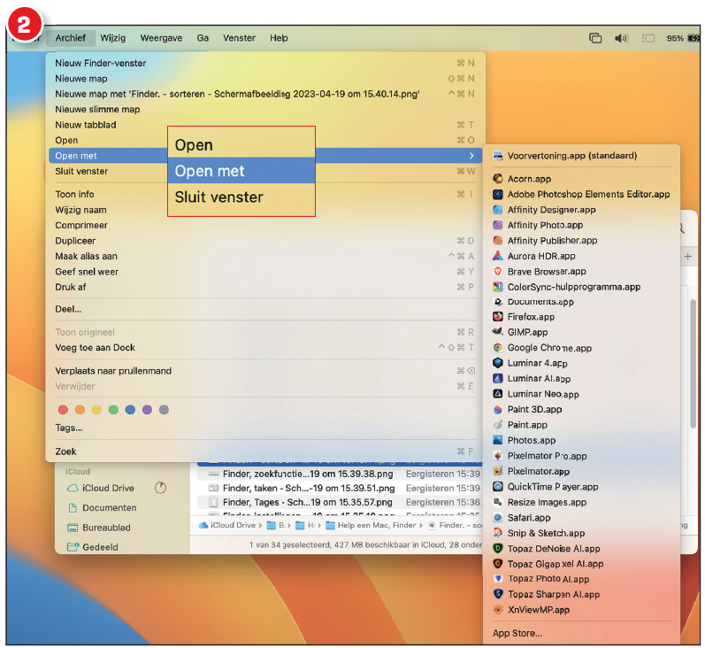The image size is (705, 648).
Task: Apply the gray tag color
Action: pos(165,410)
